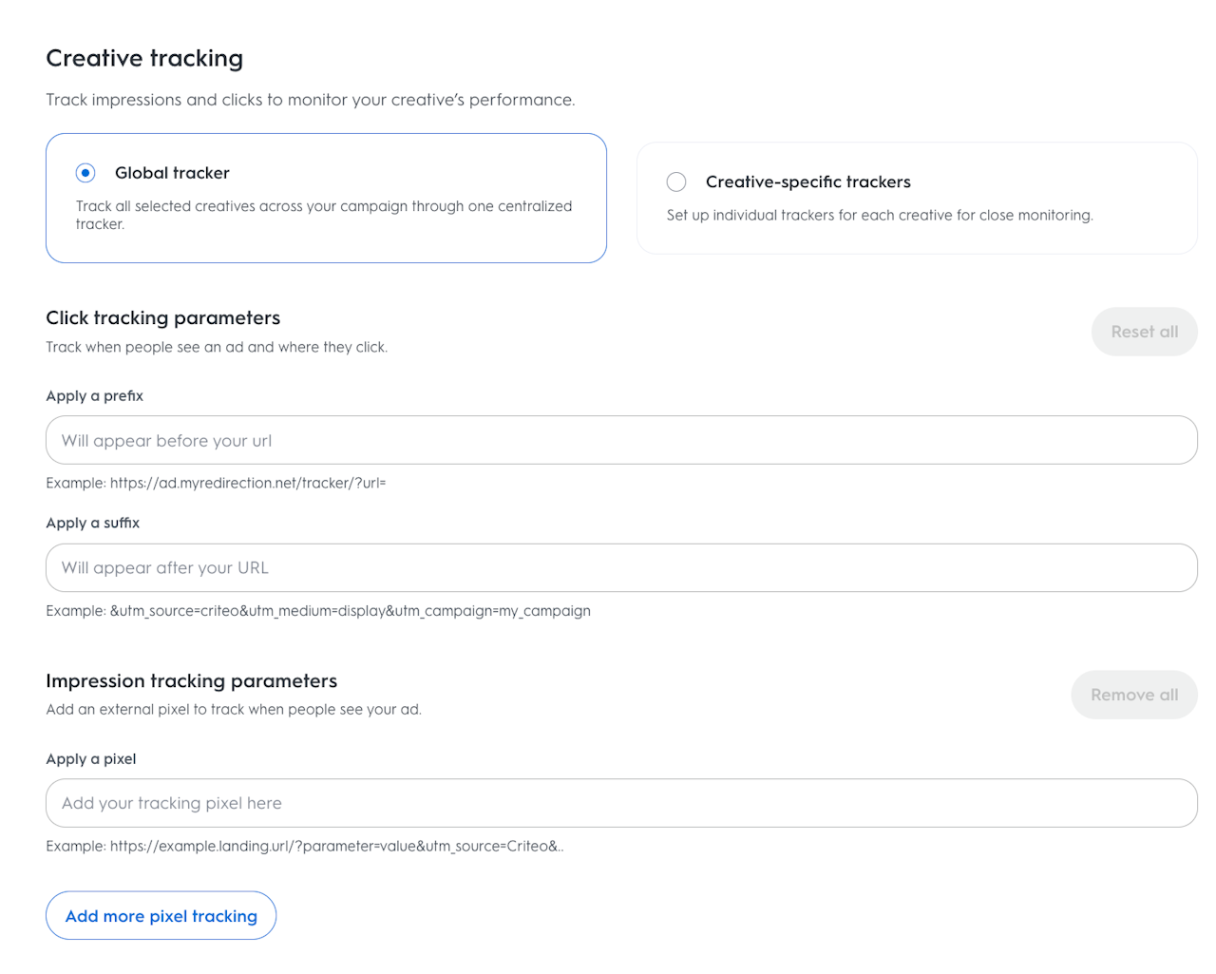Click the Impression tracking parameters heading
This screenshot has width=1216, height=974.
tap(192, 681)
